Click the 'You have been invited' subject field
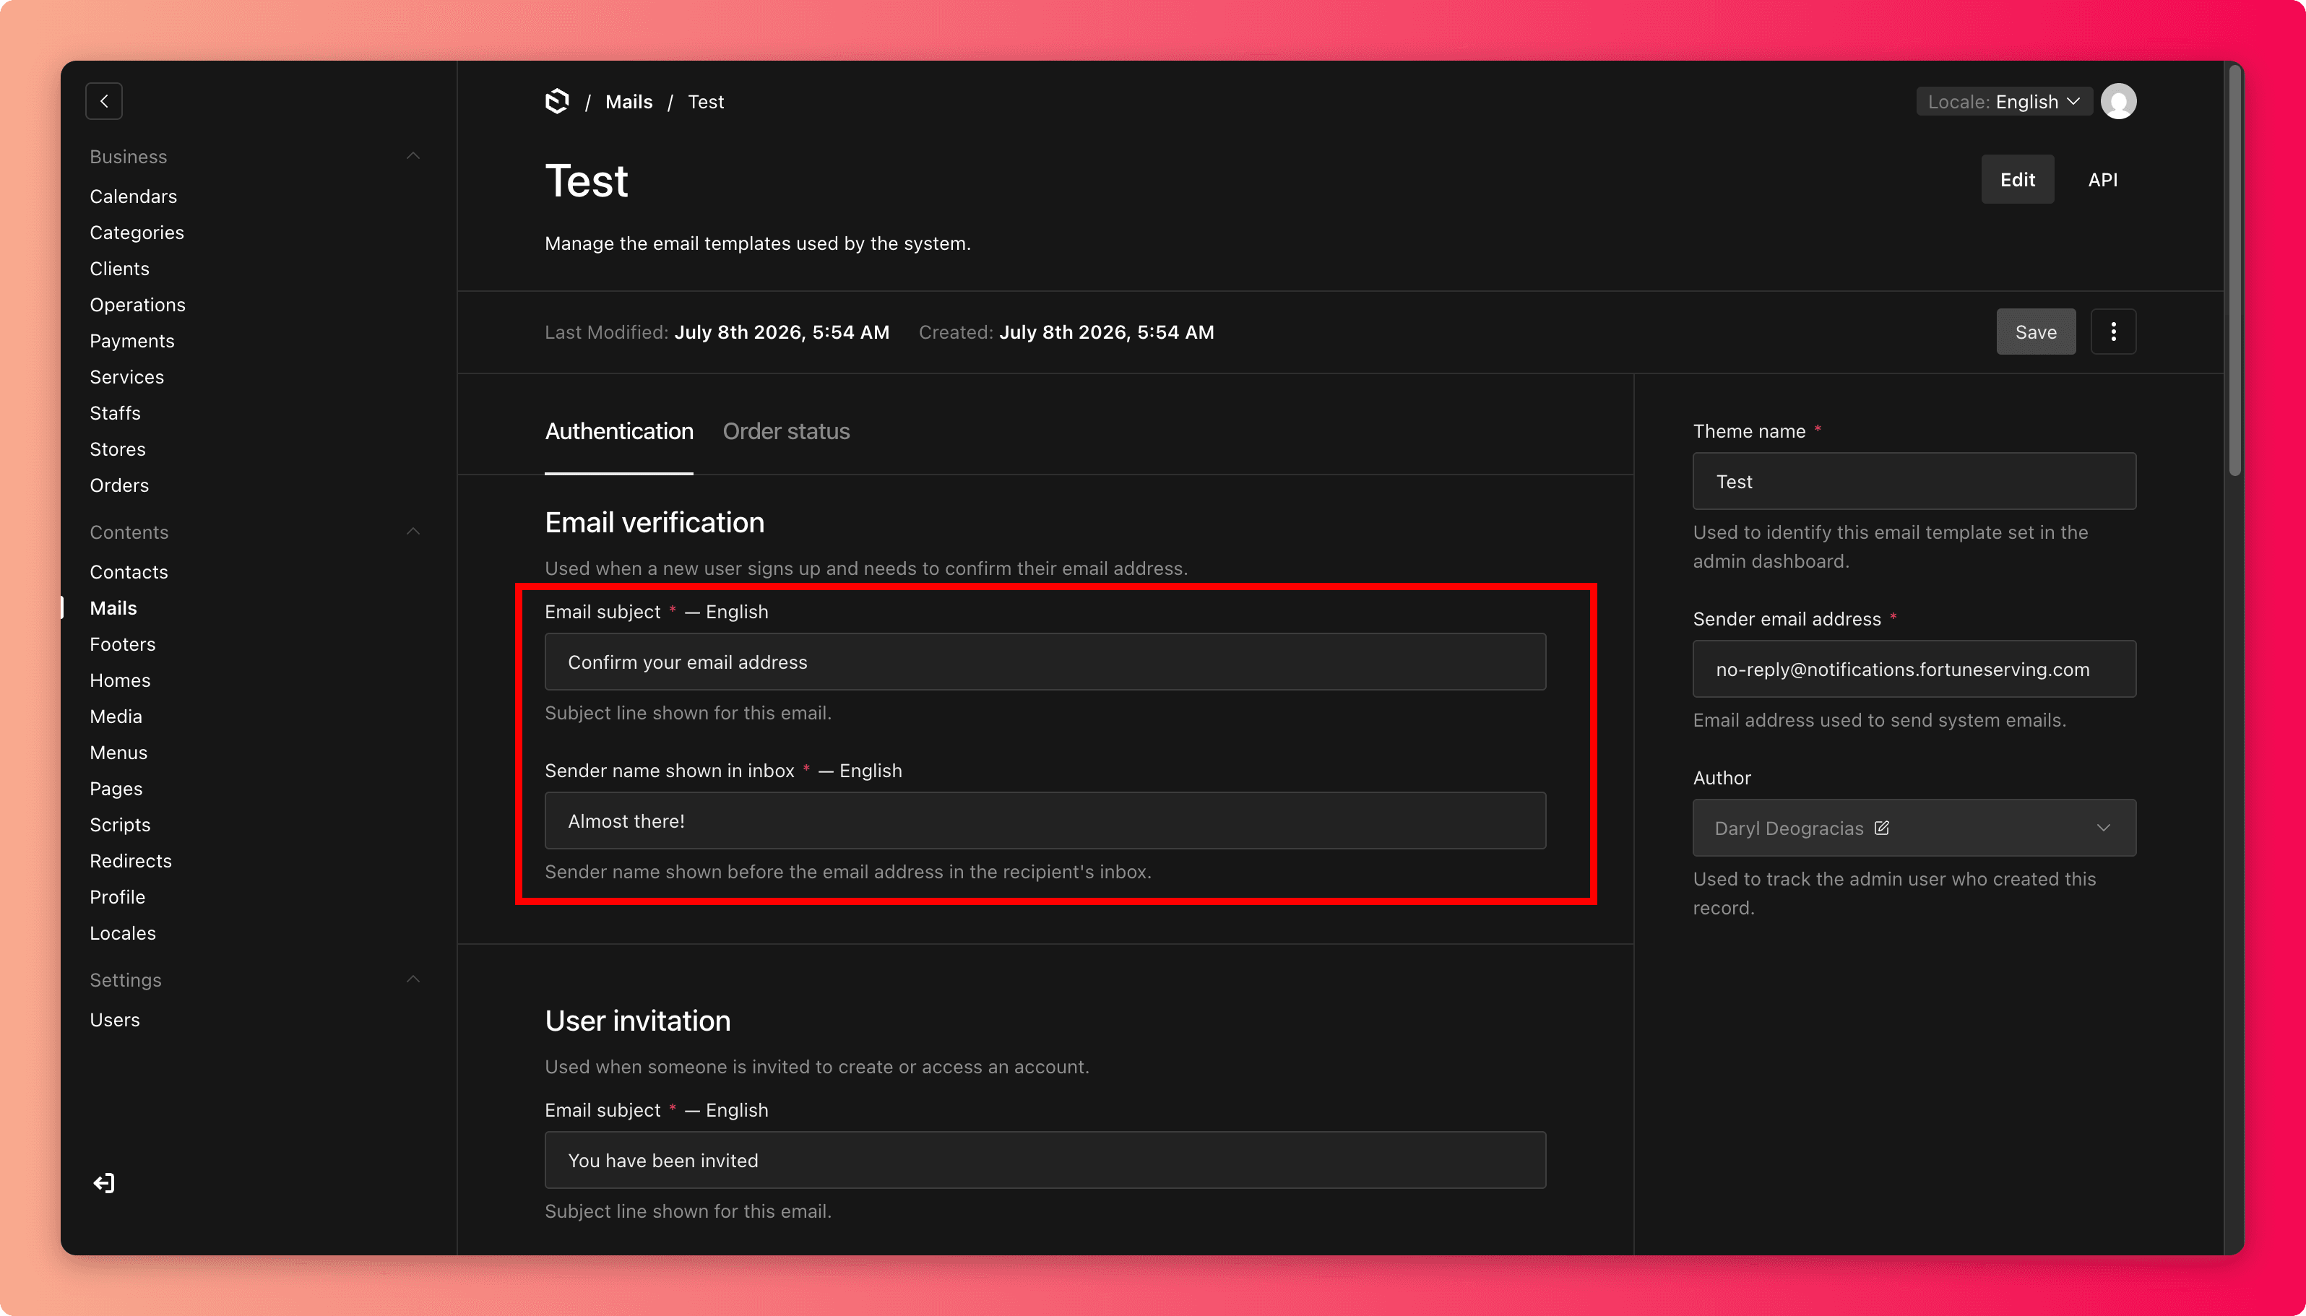Screen dimensions: 2306x1316 (x=1045, y=1161)
